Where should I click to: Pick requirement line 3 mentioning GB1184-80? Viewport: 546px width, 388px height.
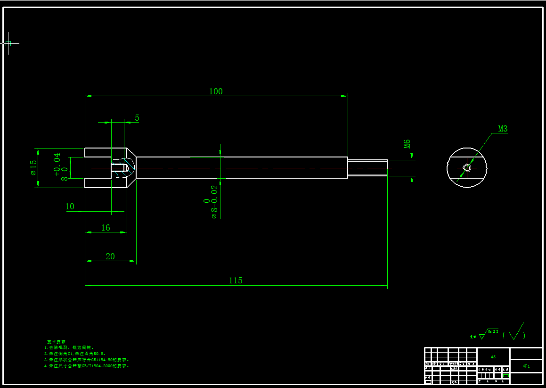86,360
